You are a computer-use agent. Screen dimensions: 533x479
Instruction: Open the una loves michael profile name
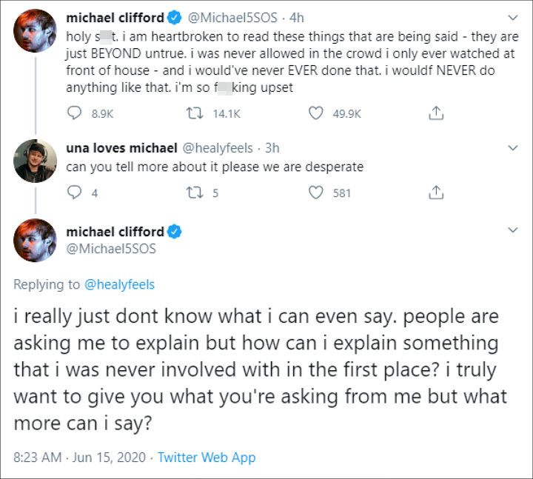tap(115, 148)
